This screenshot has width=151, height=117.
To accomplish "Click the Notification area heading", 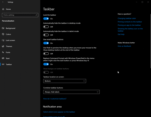I will pos(52,107).
